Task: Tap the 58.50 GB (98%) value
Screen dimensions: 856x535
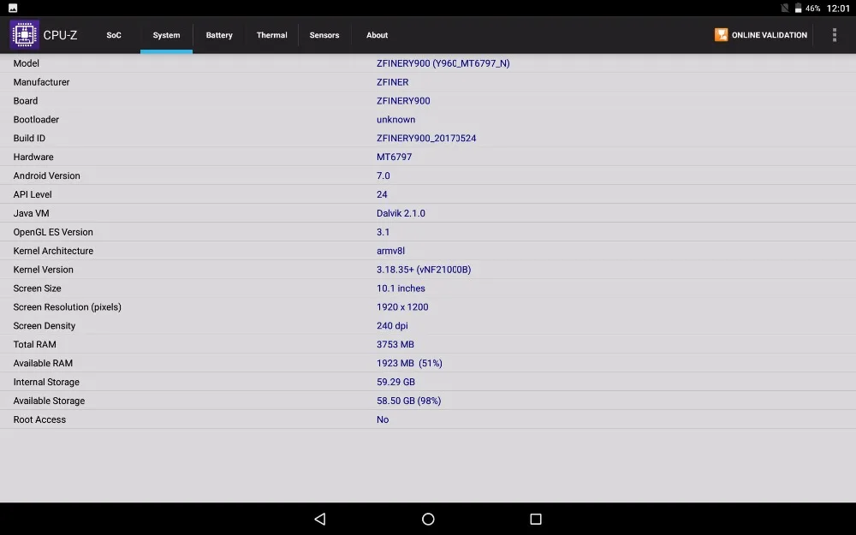Action: tap(409, 401)
